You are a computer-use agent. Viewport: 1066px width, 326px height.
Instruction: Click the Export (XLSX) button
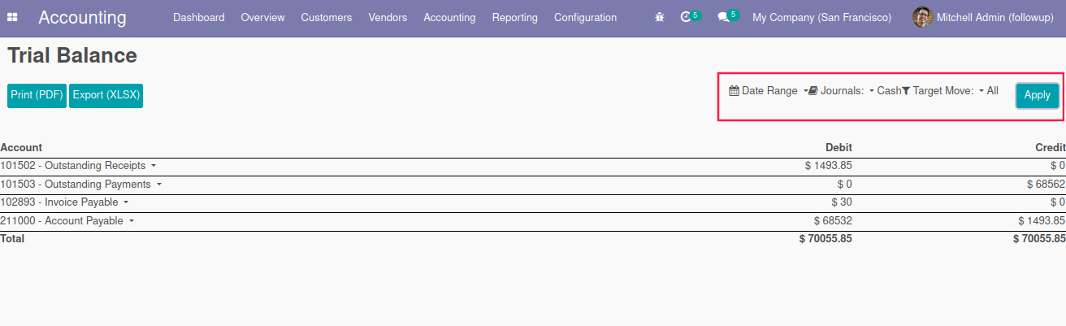coord(106,95)
